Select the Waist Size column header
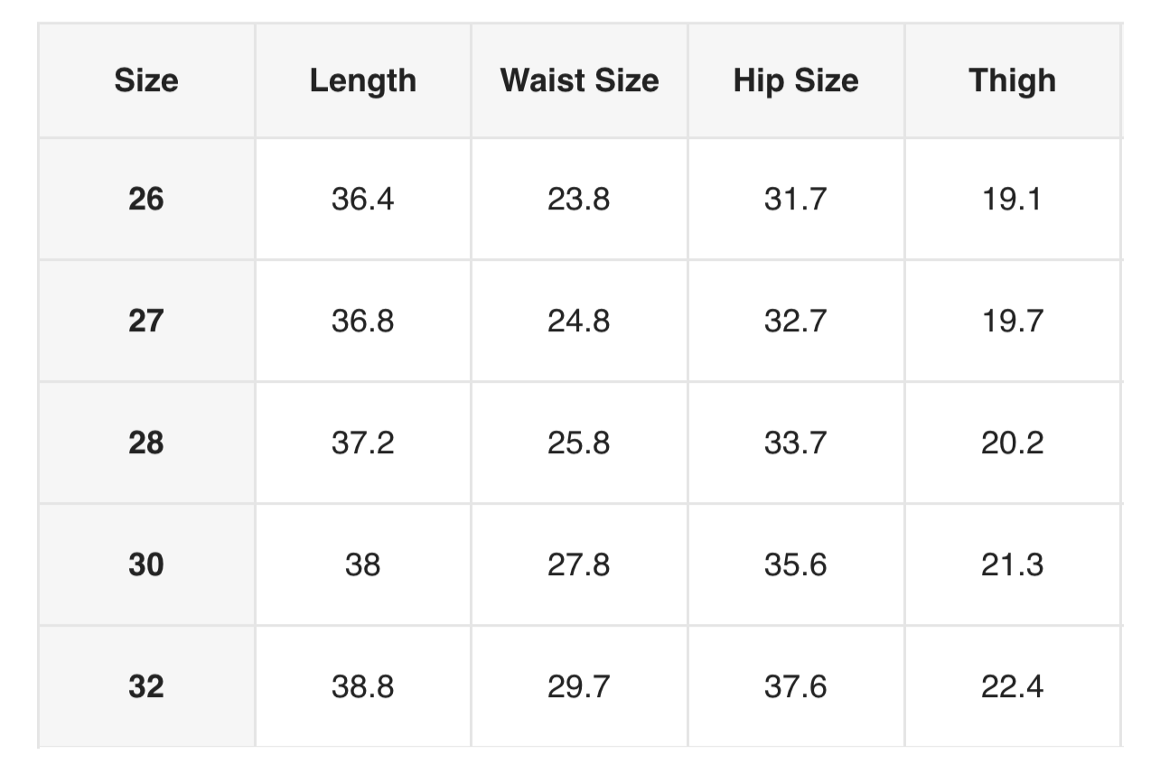The height and width of the screenshot is (773, 1160). 579,81
